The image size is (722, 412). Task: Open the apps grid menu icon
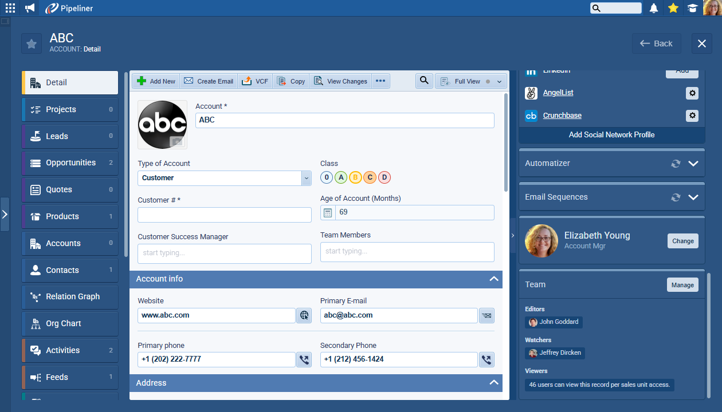point(10,8)
